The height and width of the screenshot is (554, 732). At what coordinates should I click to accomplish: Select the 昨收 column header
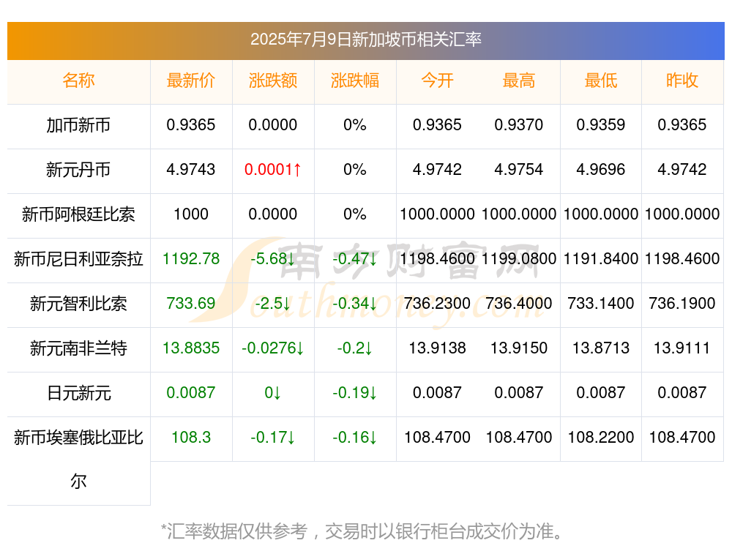(x=682, y=81)
